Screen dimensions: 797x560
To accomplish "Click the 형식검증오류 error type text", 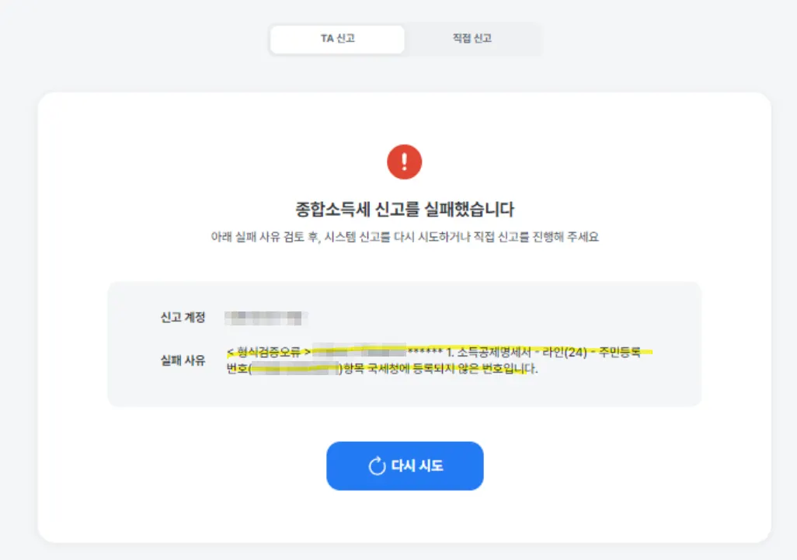I will (269, 352).
